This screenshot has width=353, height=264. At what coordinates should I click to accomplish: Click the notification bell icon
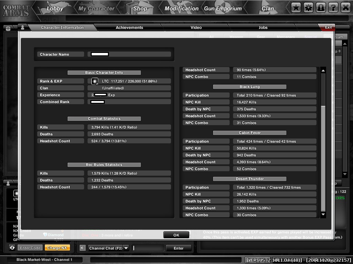(321, 8)
